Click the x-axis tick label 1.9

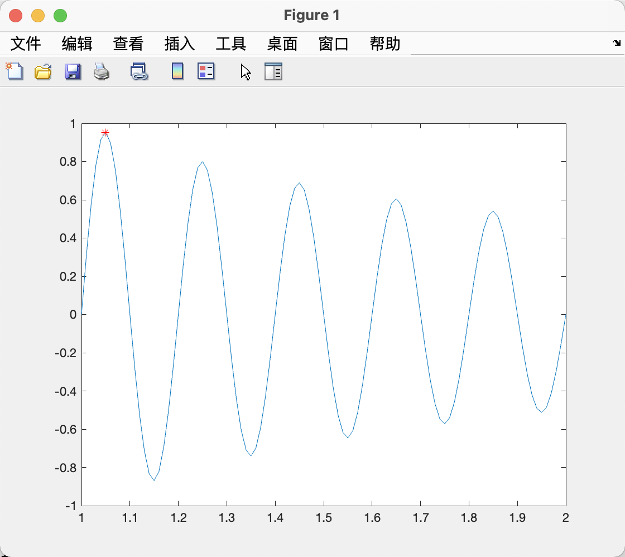[x=517, y=517]
